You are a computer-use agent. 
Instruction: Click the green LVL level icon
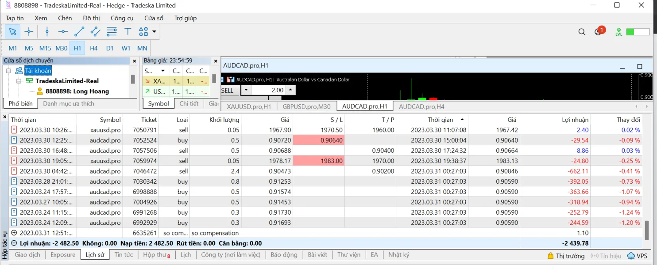click(x=618, y=32)
